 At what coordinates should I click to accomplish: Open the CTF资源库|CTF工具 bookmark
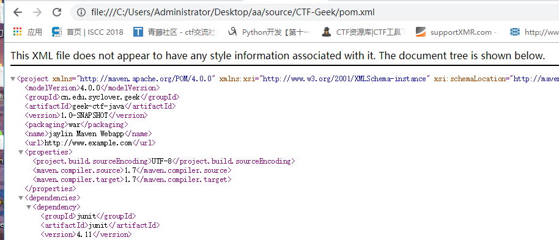(371, 32)
